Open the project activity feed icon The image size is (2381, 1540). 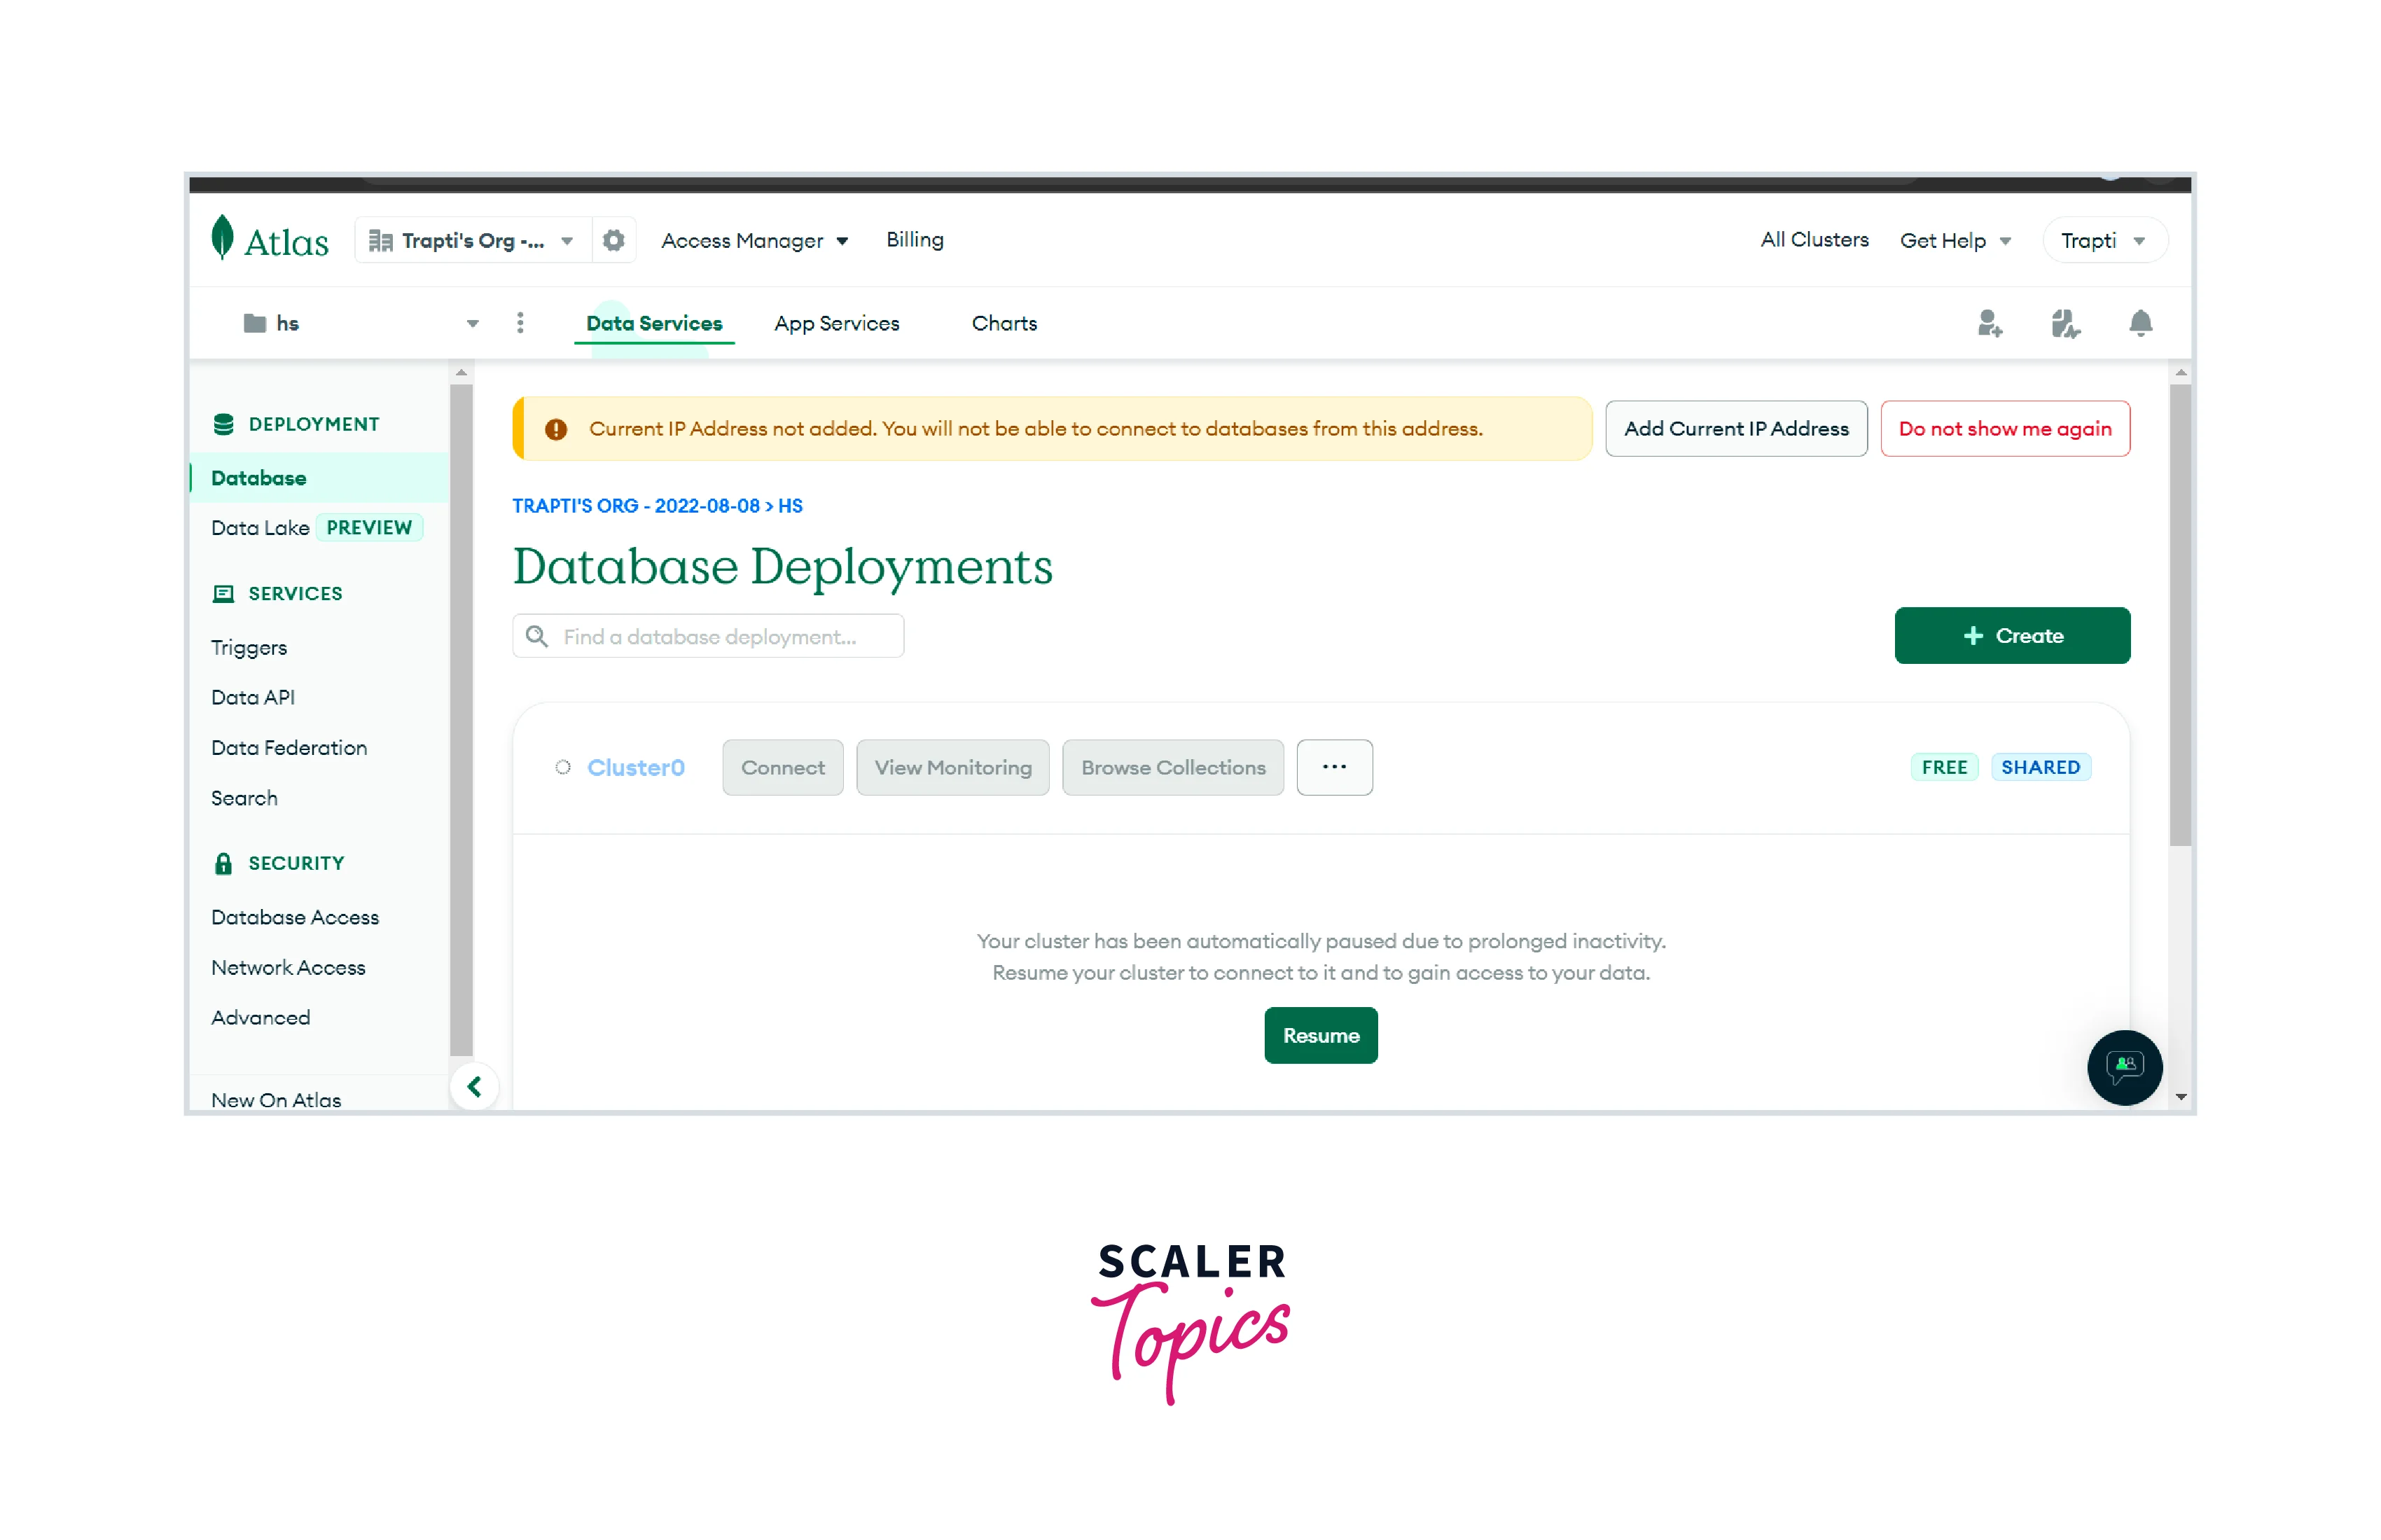(x=2064, y=323)
